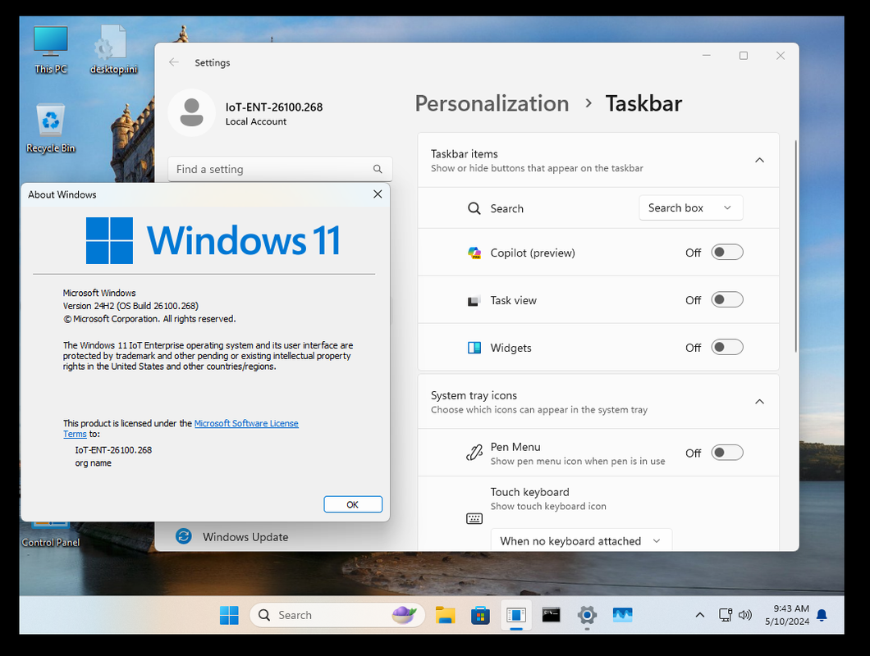Click the Touch keyboard icon
The image size is (870, 656).
[x=474, y=518]
